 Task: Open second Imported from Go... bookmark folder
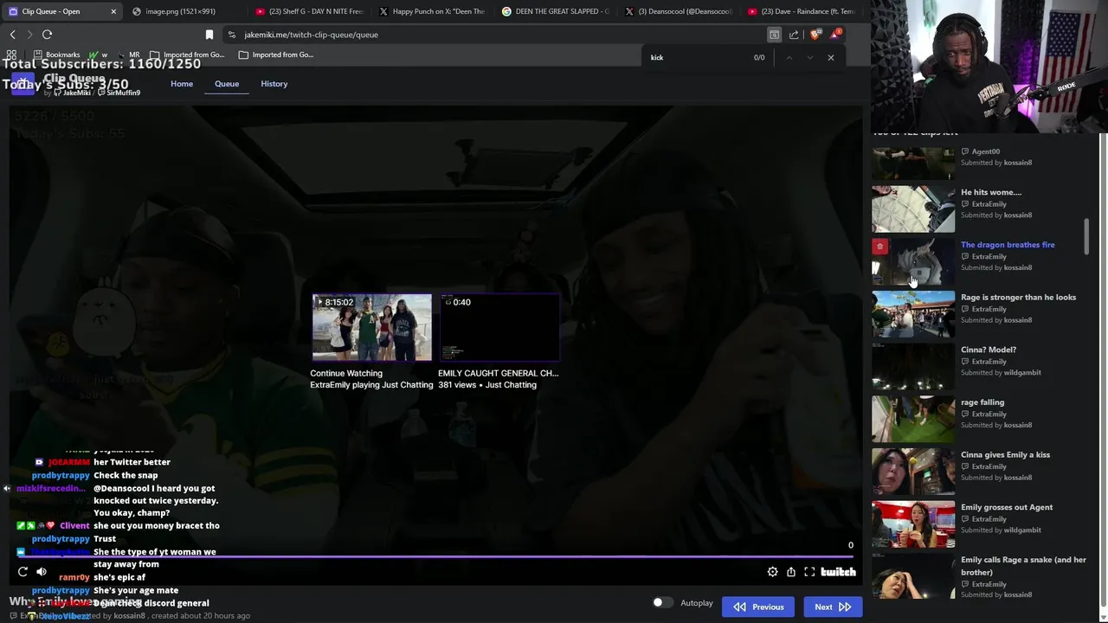276,55
